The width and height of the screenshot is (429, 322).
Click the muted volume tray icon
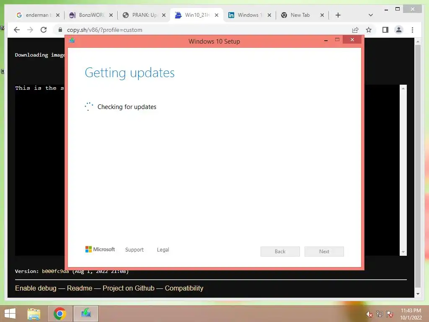coord(369,314)
